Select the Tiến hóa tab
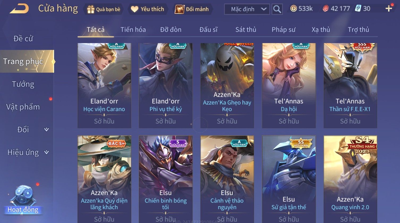The height and width of the screenshot is (223, 400). point(133,30)
